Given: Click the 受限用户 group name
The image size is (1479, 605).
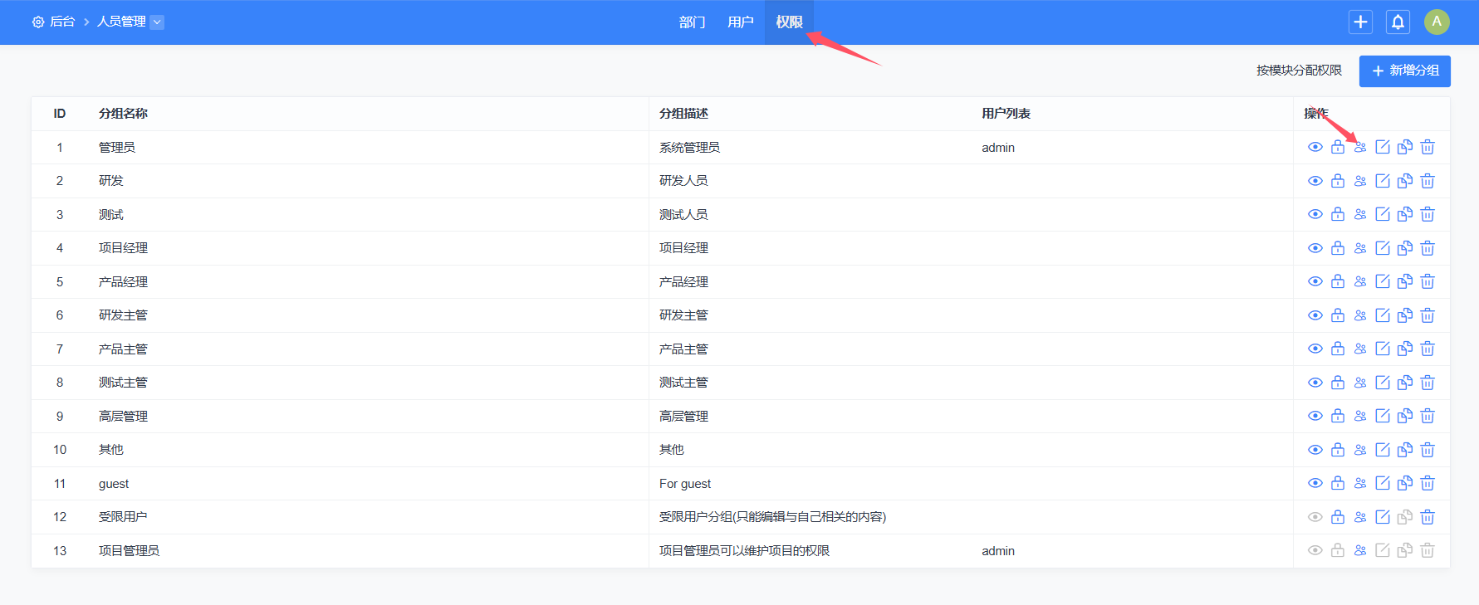Looking at the screenshot, I should pyautogui.click(x=123, y=517).
